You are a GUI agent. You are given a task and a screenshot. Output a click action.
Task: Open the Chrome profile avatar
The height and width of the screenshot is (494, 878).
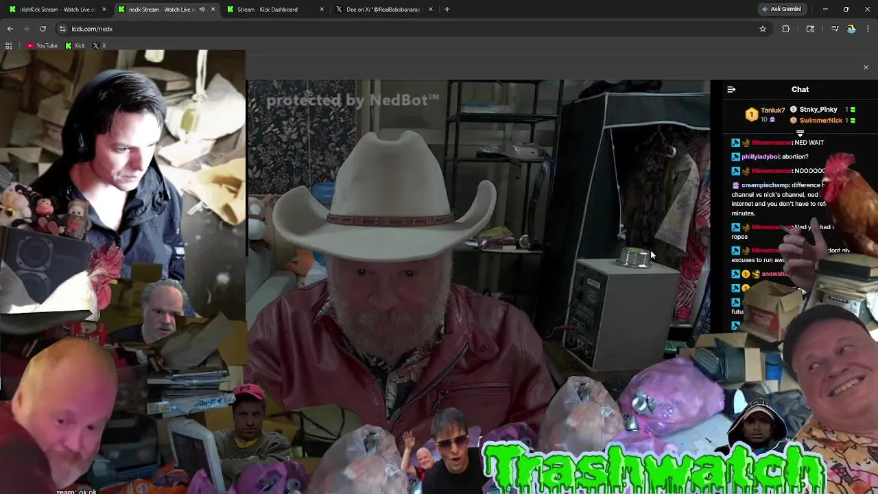coord(851,29)
